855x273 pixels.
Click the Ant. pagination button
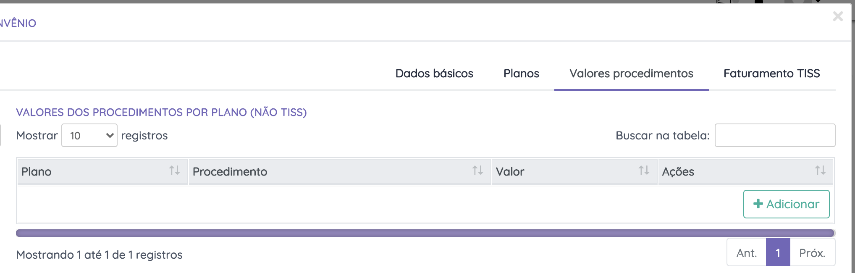pyautogui.click(x=747, y=253)
